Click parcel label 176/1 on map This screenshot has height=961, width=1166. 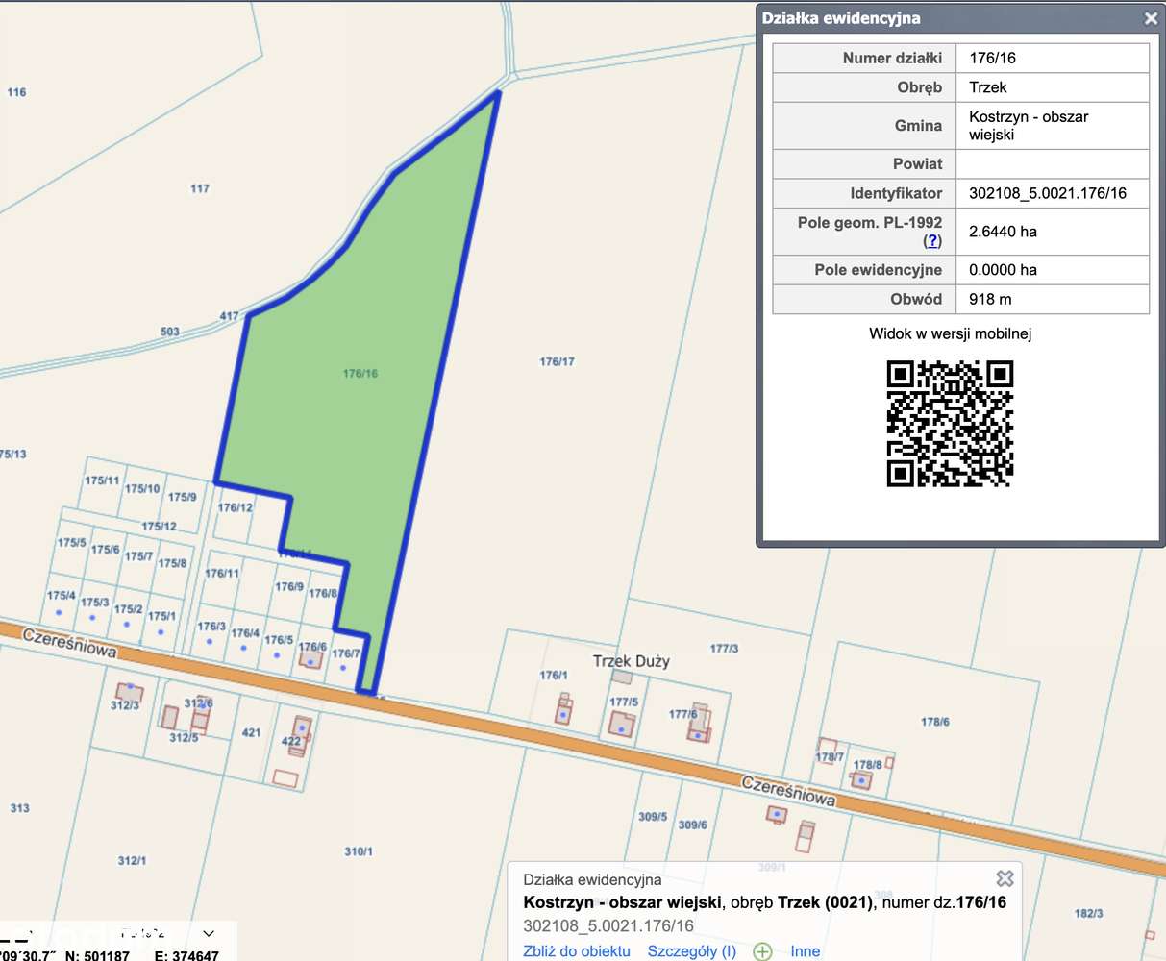point(554,676)
